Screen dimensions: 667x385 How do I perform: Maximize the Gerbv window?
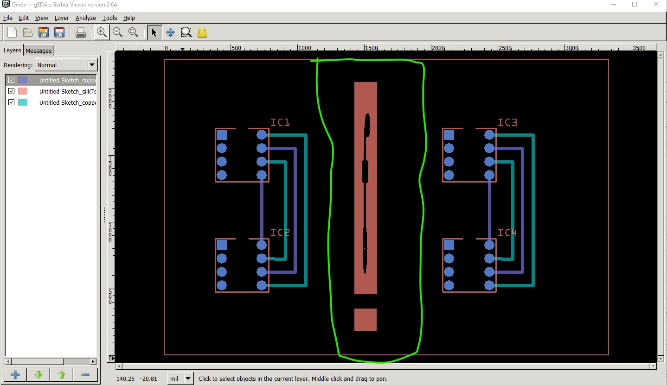coord(635,5)
